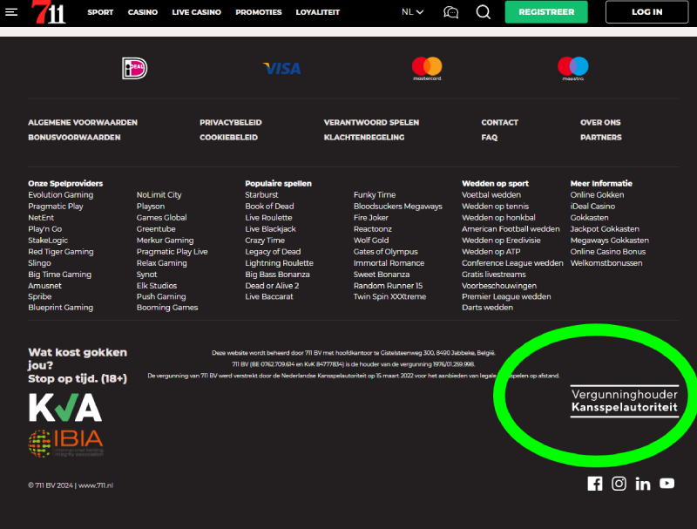Open Live Blackjack game link
Screen dimensions: 697x529
pyautogui.click(x=270, y=229)
